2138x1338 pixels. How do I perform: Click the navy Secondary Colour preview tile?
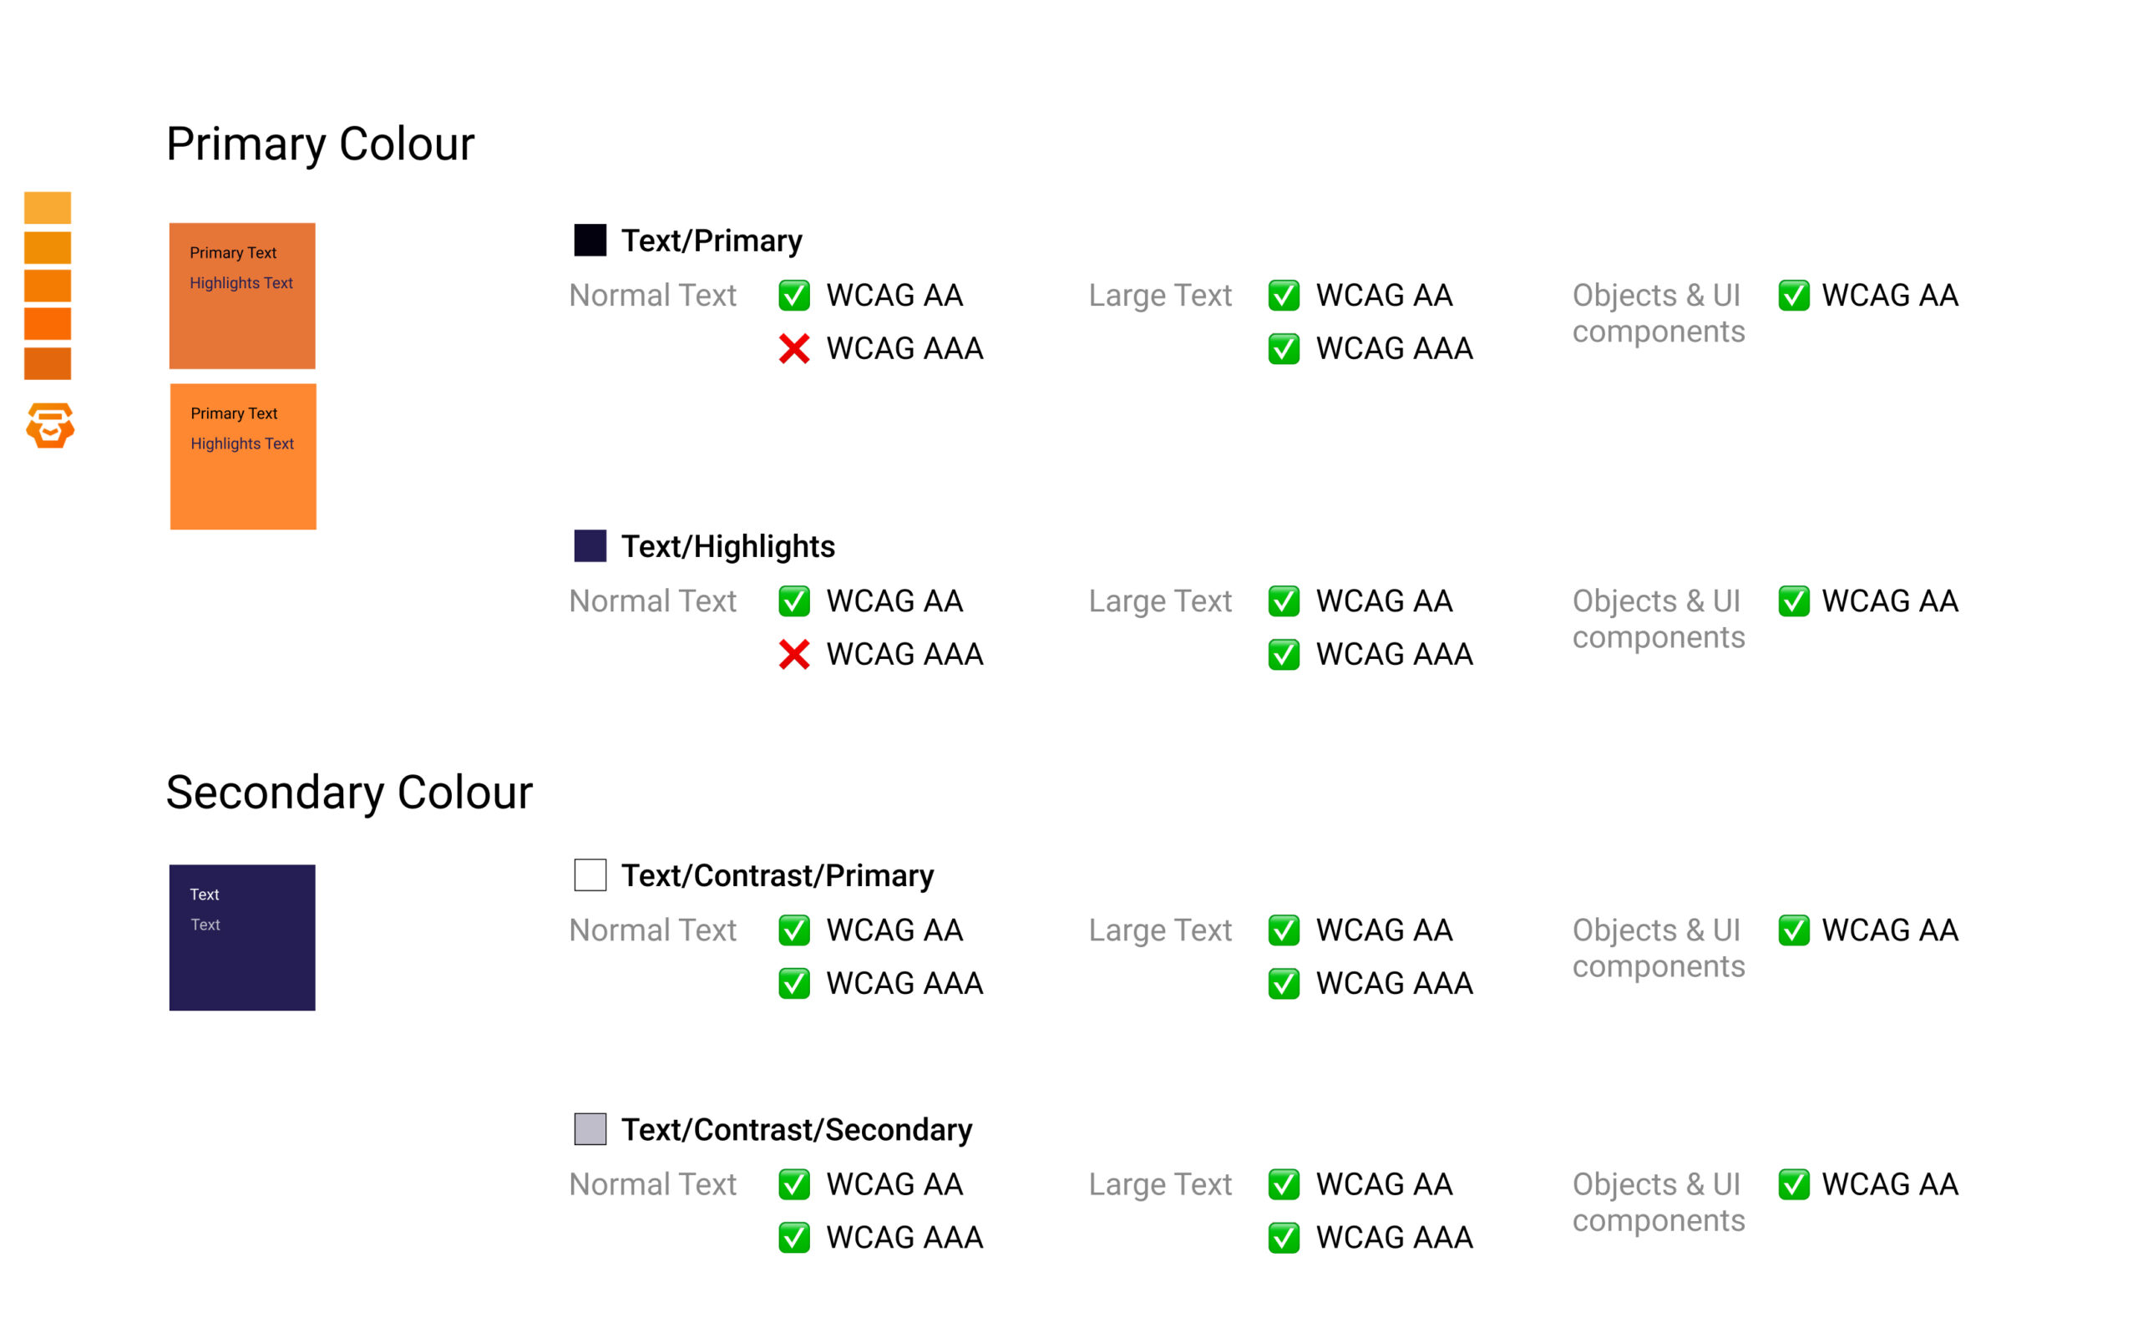pyautogui.click(x=242, y=938)
